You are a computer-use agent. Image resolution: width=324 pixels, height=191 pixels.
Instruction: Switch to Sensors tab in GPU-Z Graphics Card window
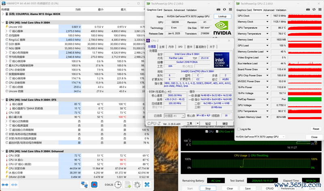click(168, 10)
